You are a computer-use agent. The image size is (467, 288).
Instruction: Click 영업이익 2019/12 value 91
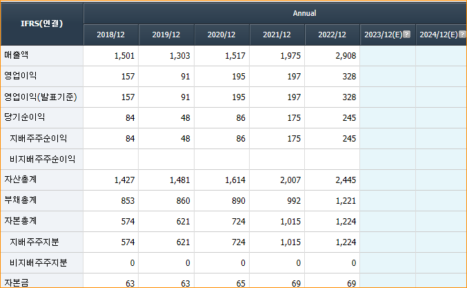tap(186, 77)
